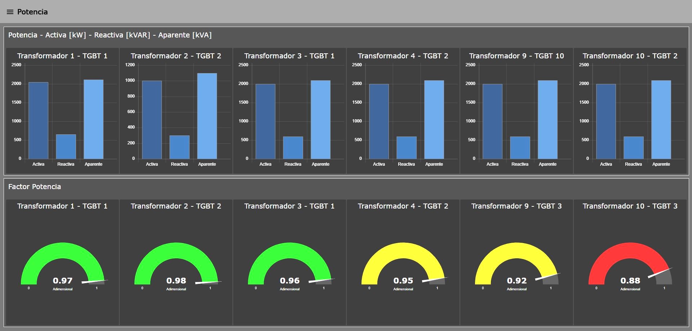Click the Transformador 10 - TGBT 3 gauge title
The image size is (692, 331).
pos(630,206)
